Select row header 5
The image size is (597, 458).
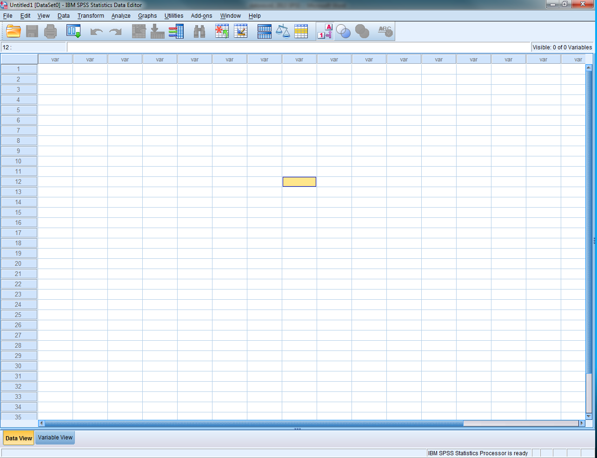coord(19,110)
